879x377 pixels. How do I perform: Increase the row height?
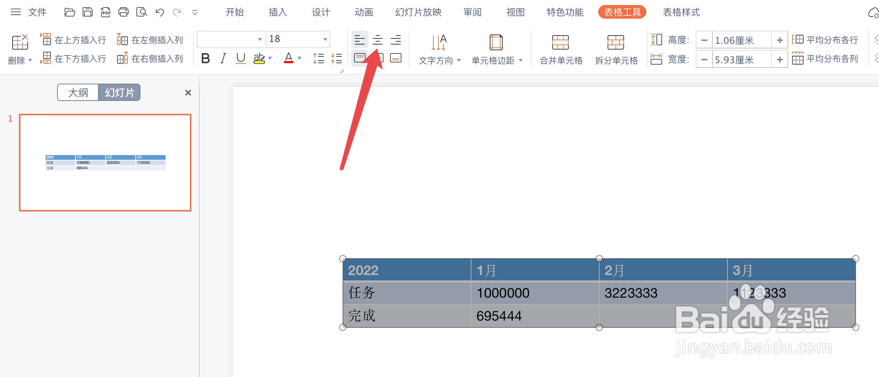780,40
